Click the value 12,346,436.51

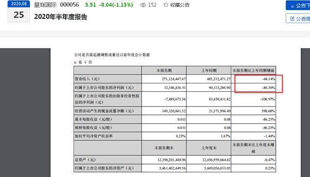175,88
